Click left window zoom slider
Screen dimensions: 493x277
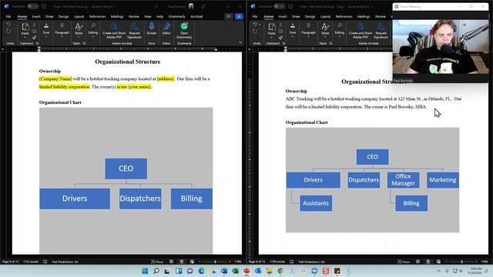tap(215, 262)
